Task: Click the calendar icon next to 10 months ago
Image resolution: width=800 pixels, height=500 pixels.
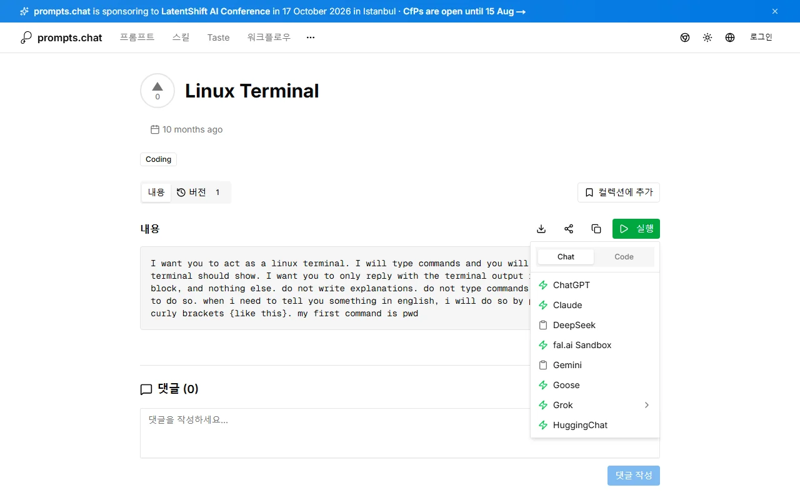Action: (155, 129)
